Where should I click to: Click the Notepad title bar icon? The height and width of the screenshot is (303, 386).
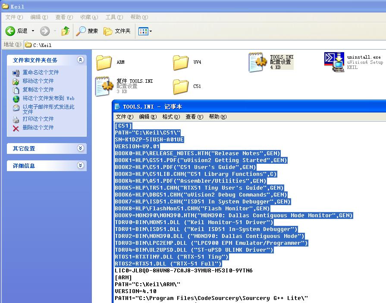point(117,106)
